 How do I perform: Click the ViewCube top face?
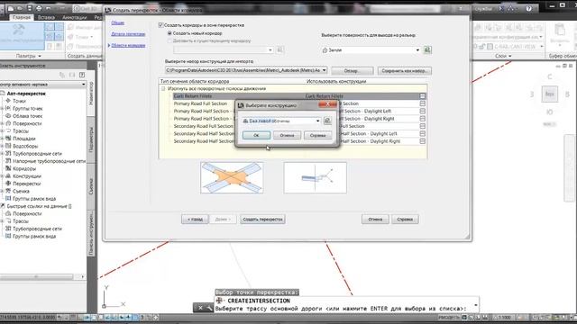click(549, 94)
